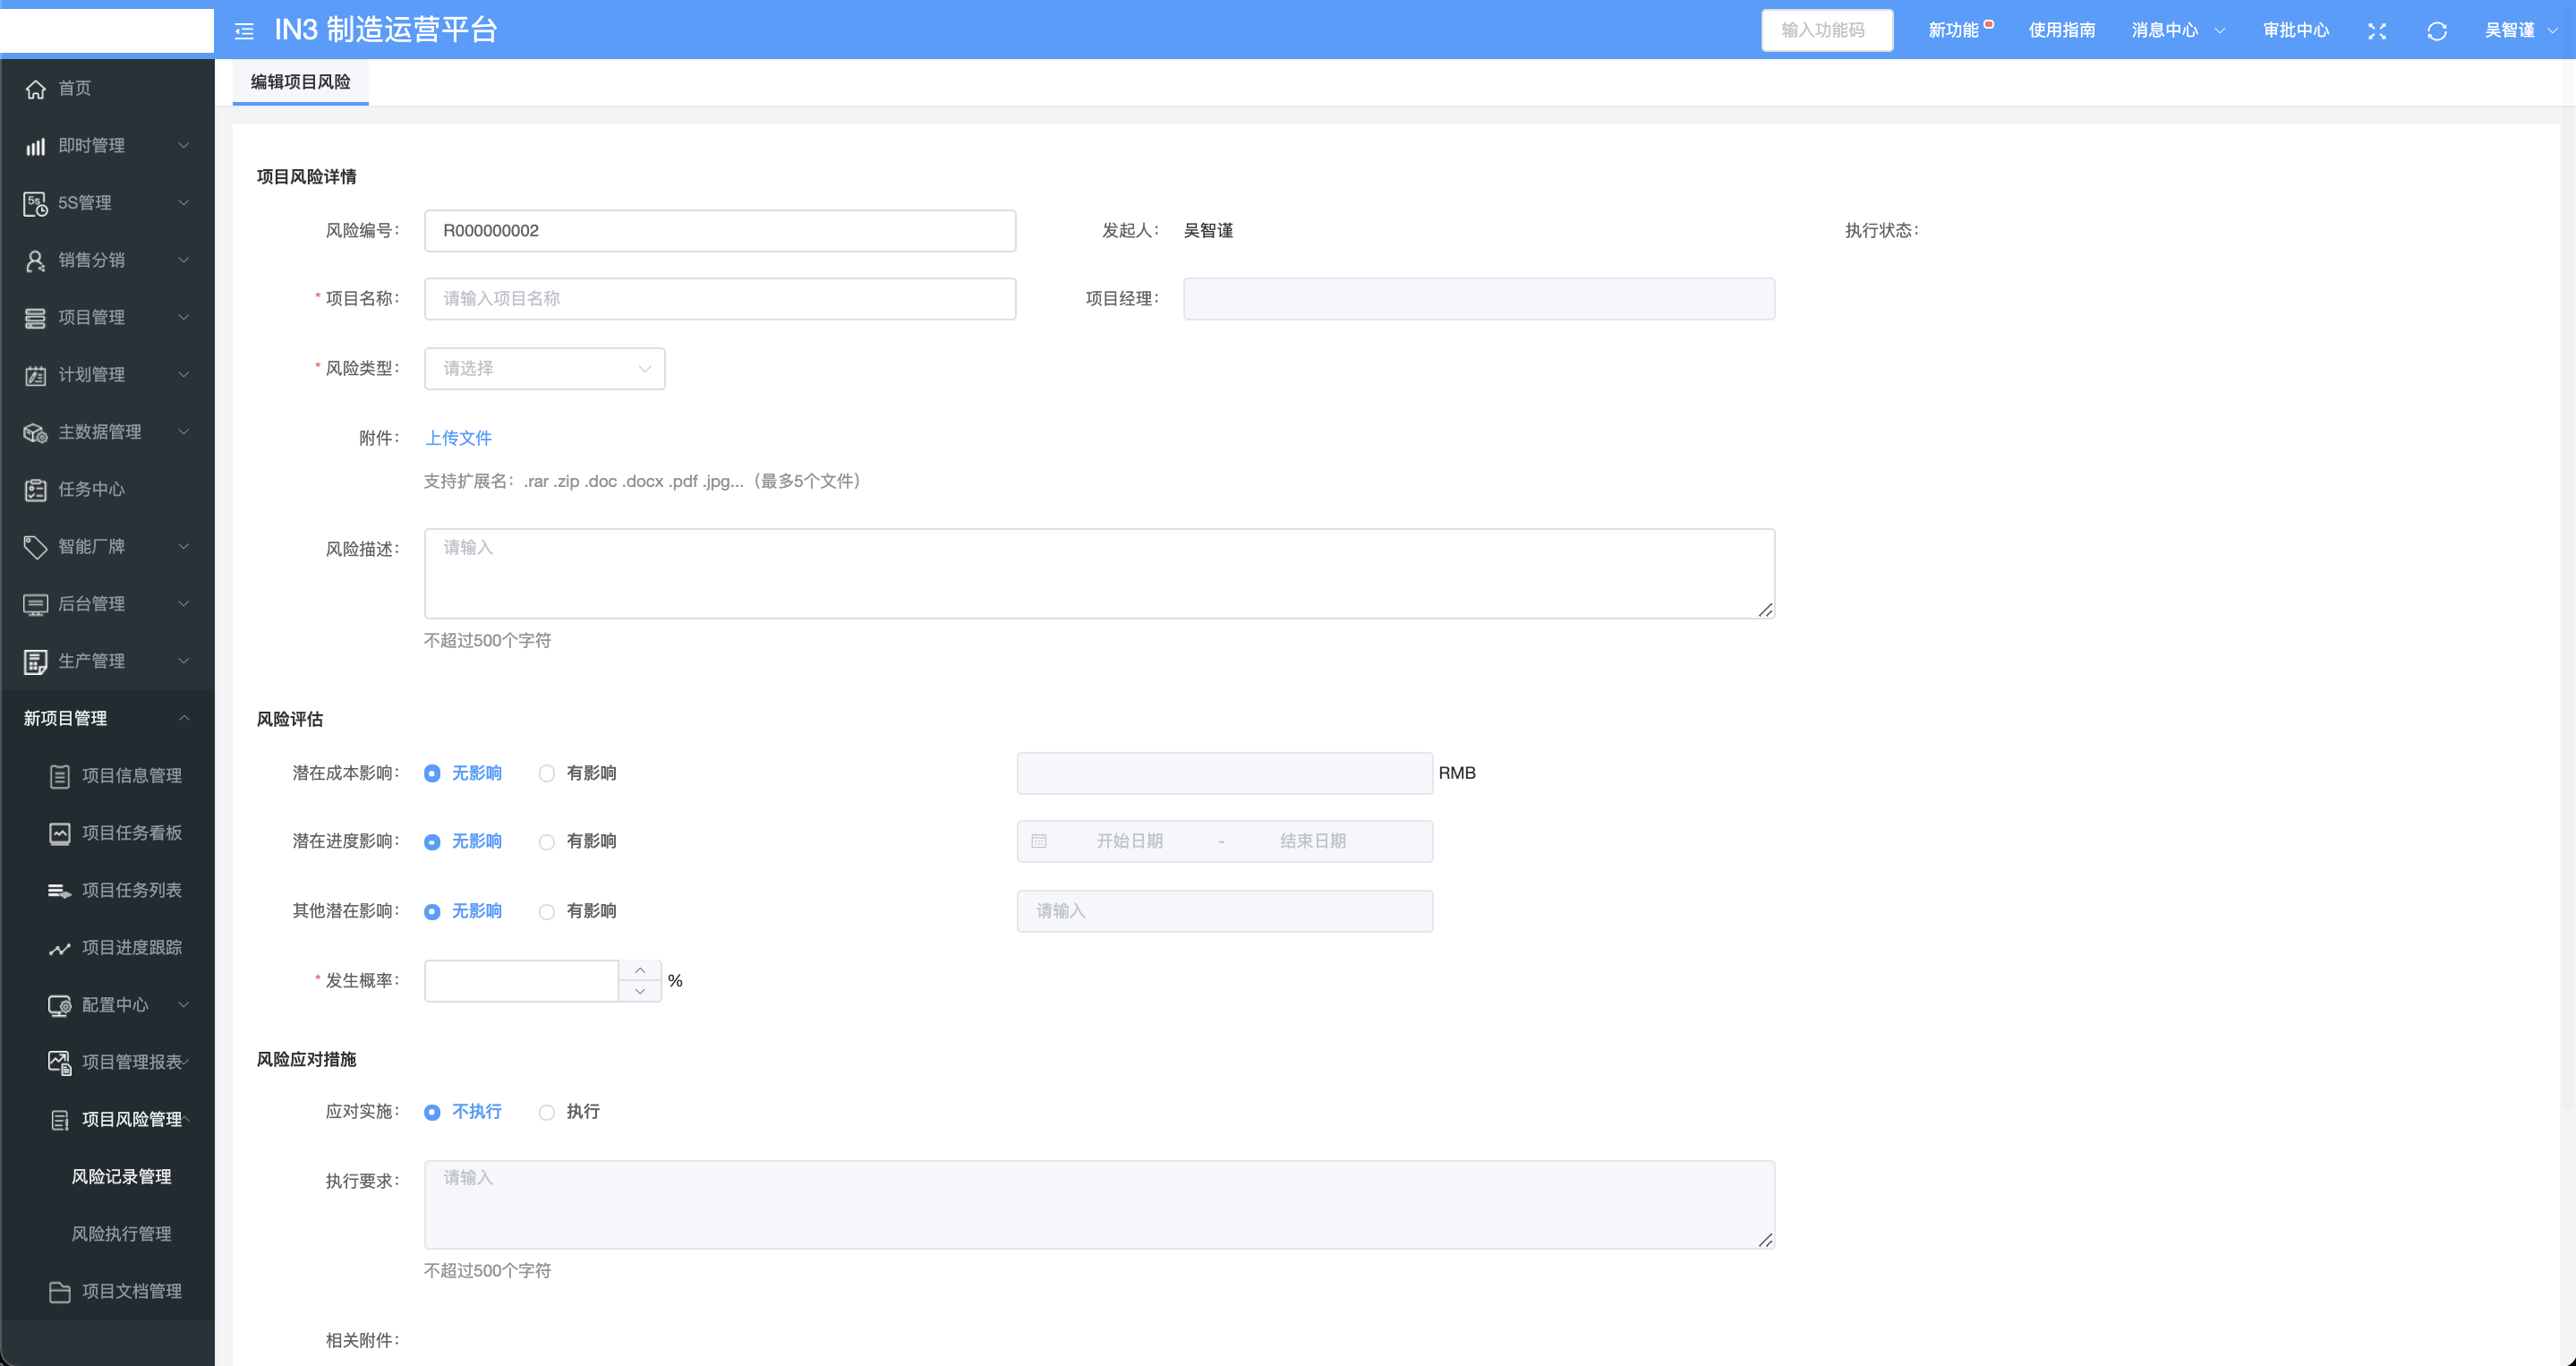The height and width of the screenshot is (1366, 2576).
Task: Click the 上传文件 link
Action: (x=458, y=438)
